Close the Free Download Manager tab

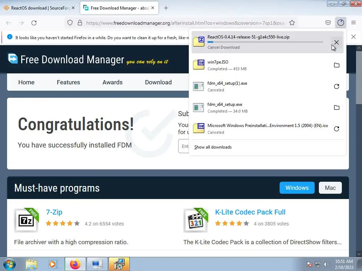pos(153,8)
